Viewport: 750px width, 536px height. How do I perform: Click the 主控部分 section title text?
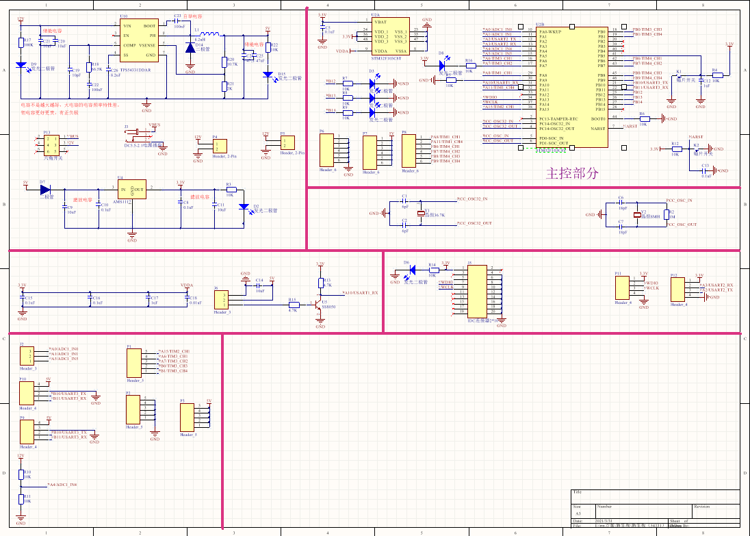click(x=572, y=173)
